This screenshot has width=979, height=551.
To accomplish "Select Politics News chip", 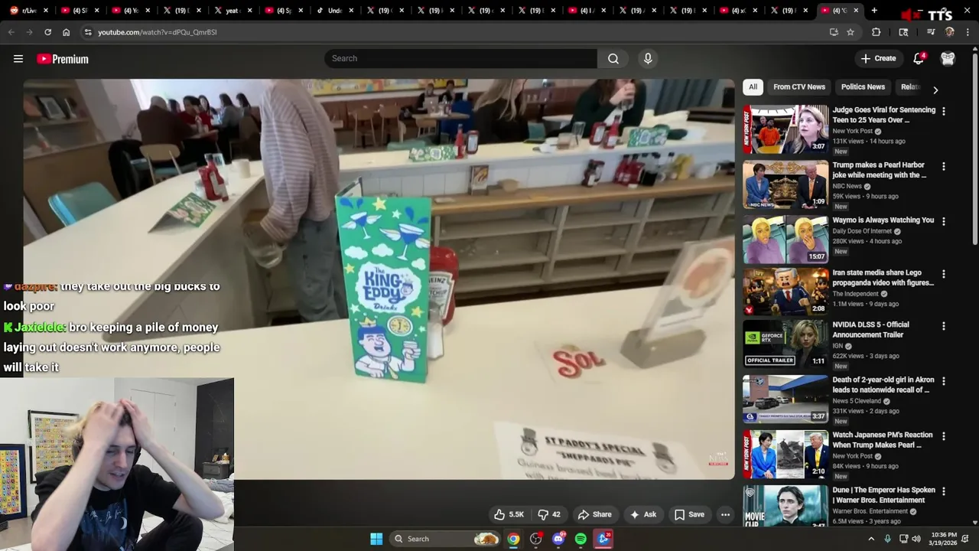I will 863,87.
